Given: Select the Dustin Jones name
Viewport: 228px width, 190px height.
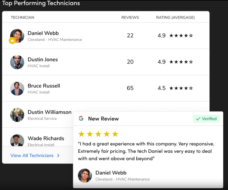Looking at the screenshot, I should tap(43, 59).
